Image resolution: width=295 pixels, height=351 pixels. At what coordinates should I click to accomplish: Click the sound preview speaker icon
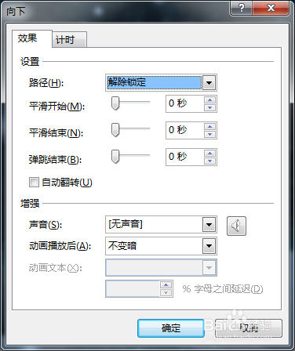[x=236, y=226]
